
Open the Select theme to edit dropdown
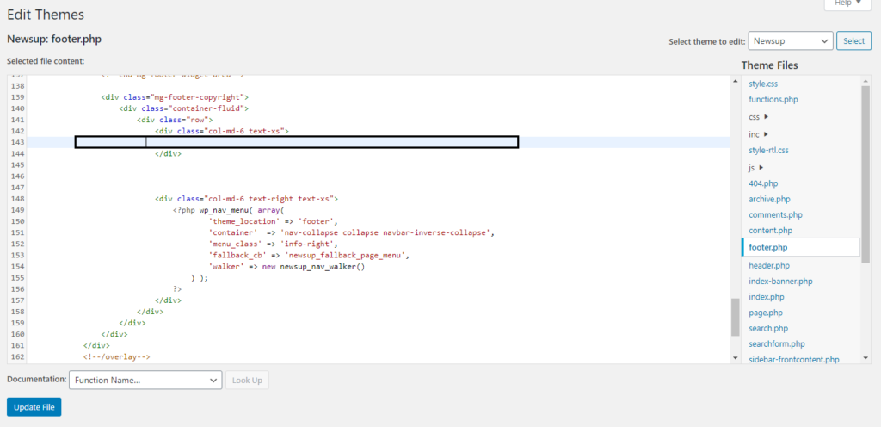(x=791, y=41)
